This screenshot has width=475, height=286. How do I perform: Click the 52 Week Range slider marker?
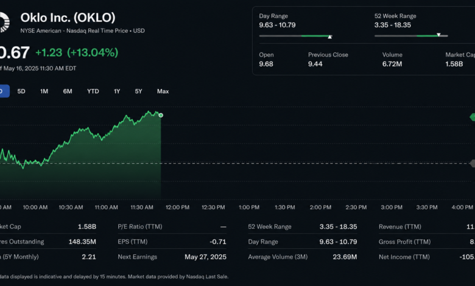click(438, 35)
